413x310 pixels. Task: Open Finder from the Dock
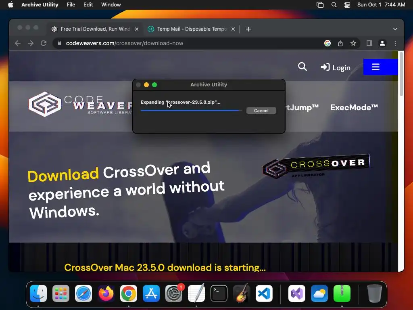coord(38,293)
